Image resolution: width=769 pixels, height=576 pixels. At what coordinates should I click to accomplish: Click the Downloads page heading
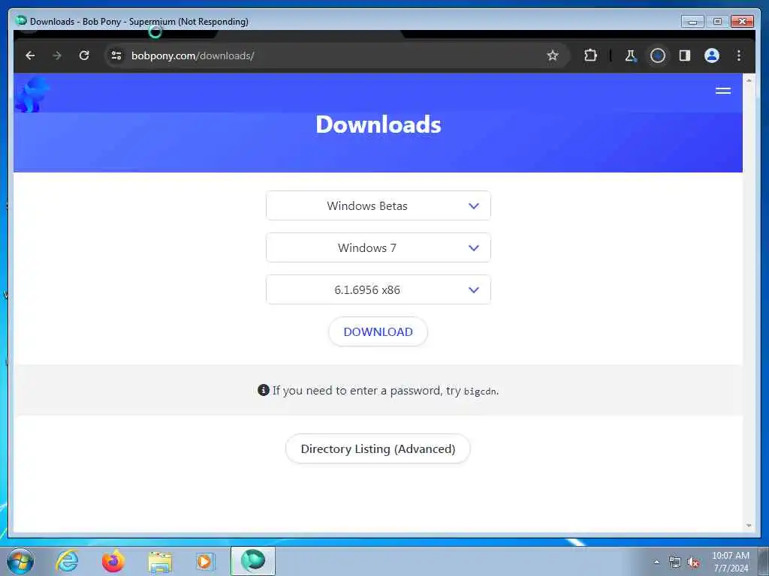378,124
